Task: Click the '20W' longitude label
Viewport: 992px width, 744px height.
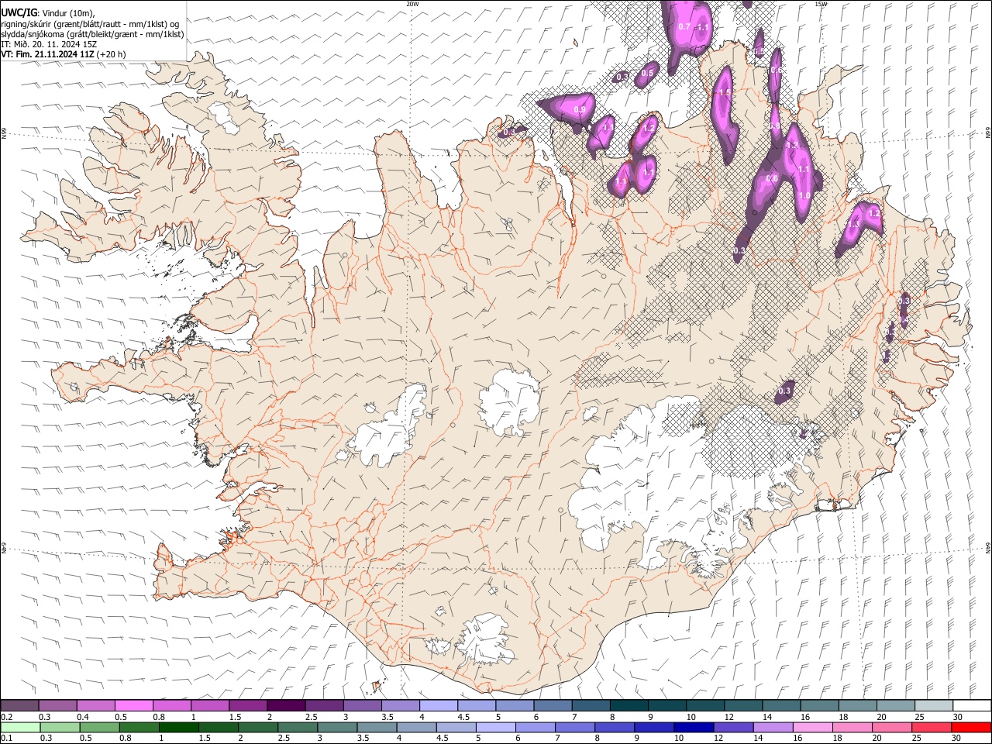Action: (412, 4)
